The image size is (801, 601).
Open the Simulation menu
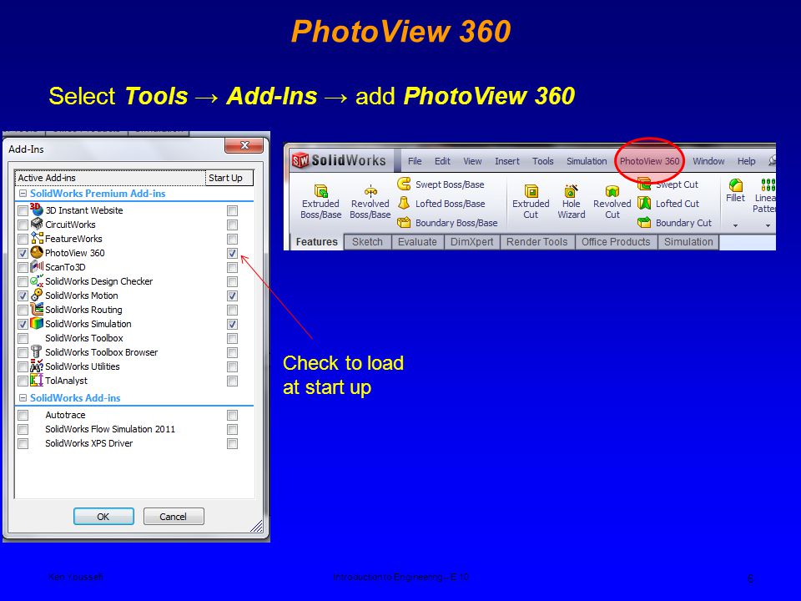tap(587, 161)
